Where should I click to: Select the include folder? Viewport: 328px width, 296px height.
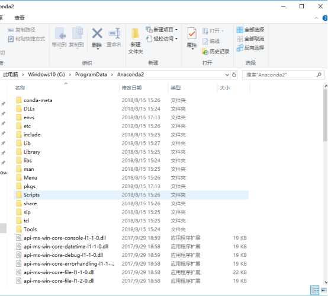pyautogui.click(x=131, y=135)
